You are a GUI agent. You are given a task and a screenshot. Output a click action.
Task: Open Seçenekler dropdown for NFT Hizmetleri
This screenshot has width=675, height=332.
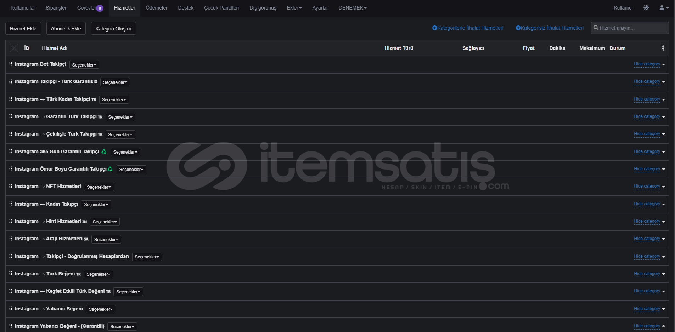99,187
